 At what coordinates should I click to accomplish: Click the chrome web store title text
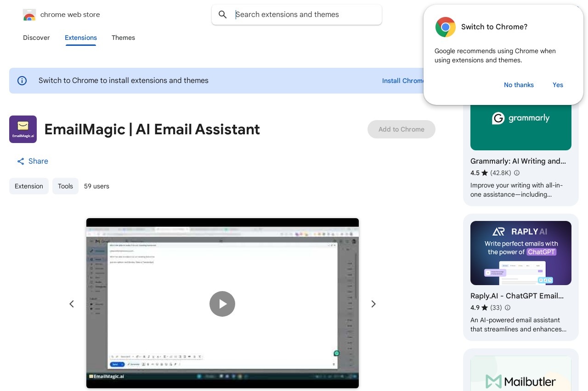pos(70,15)
